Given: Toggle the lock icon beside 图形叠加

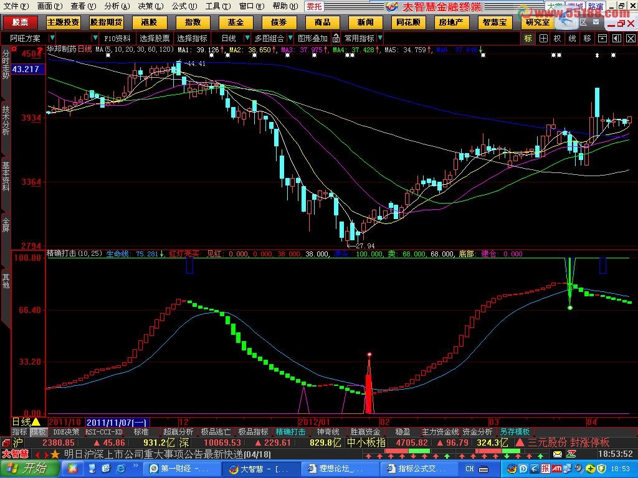Looking at the screenshot, I should (336, 39).
